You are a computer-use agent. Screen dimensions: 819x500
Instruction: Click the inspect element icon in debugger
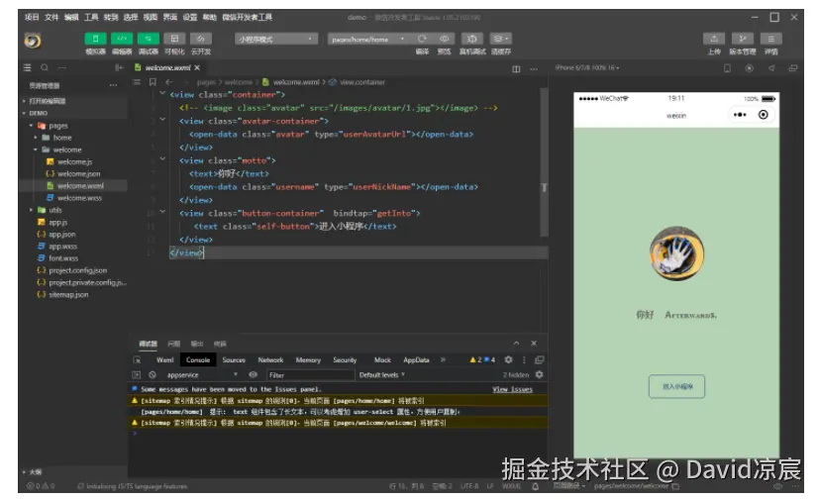coord(137,360)
